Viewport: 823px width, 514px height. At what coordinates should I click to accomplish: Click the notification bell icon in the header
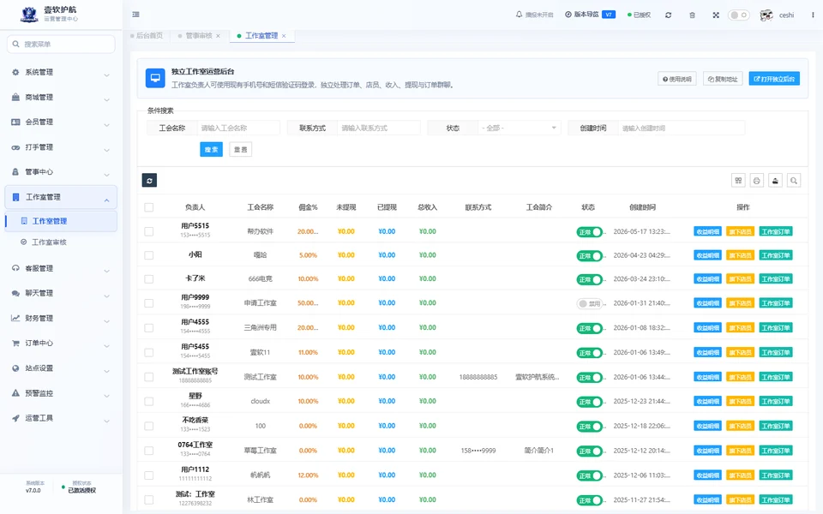point(520,15)
